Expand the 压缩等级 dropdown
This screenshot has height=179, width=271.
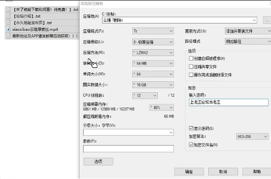pos(153,42)
